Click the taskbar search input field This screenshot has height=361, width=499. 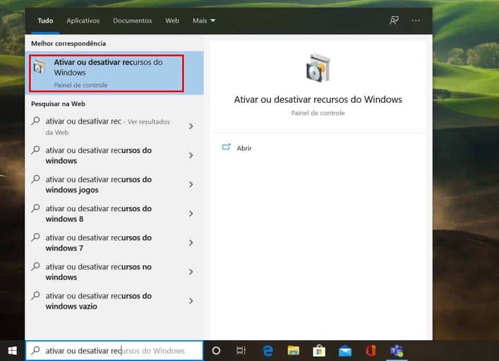pos(114,351)
